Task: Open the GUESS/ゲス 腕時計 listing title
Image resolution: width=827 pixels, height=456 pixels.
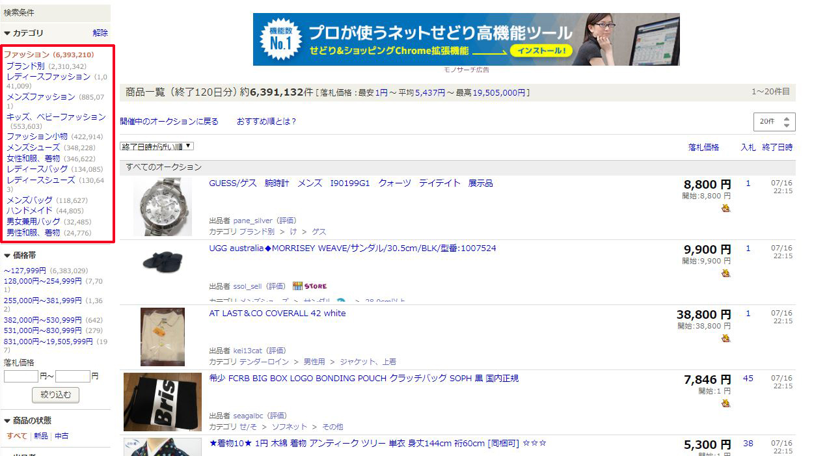Action: tap(351, 183)
